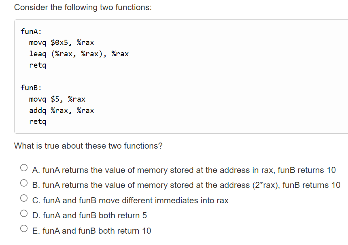
Task: Click the addq %rax instruction line
Action: point(62,110)
